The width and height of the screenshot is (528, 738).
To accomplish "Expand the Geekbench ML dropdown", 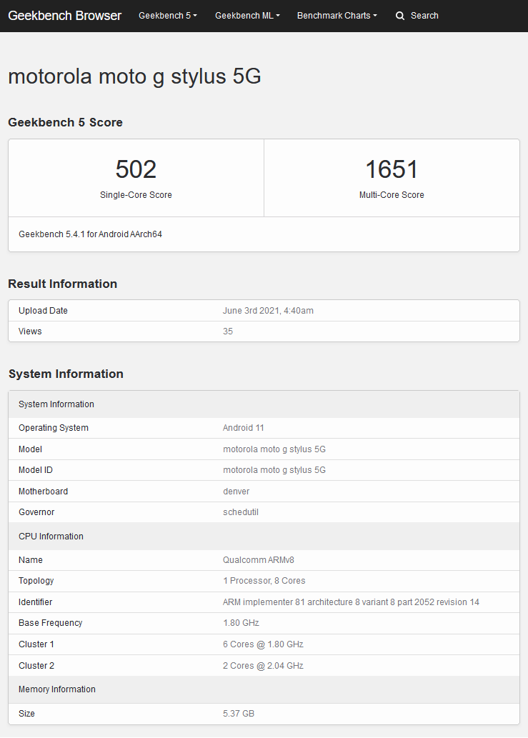I will (x=247, y=16).
